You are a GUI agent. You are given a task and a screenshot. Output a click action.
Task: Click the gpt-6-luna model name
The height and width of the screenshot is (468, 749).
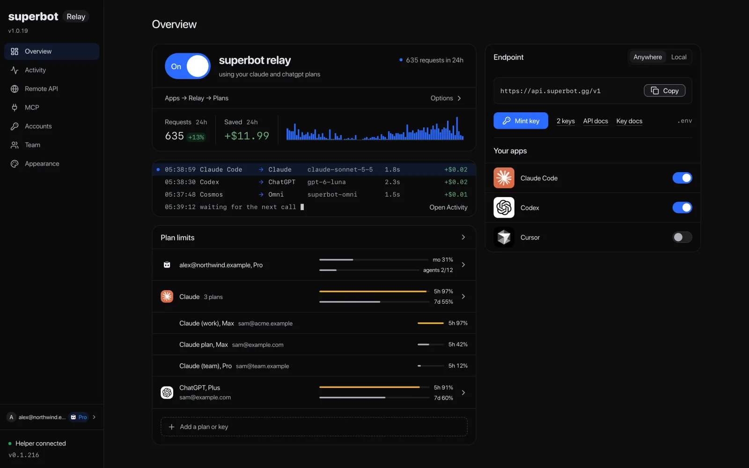pyautogui.click(x=326, y=182)
